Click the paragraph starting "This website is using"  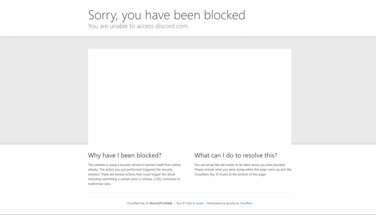coord(134,174)
